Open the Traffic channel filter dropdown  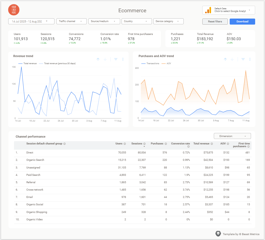pyautogui.click(x=71, y=21)
